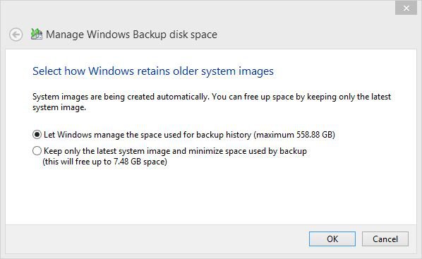
Task: Close the dialog with the X button
Action: (x=406, y=8)
